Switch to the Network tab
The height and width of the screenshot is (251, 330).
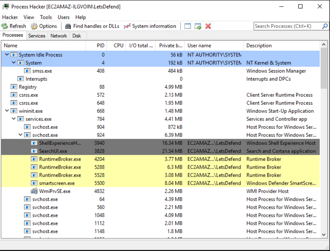coord(59,35)
